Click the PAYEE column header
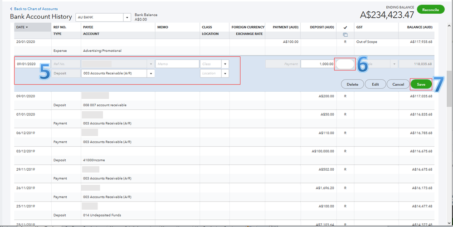Image resolution: width=453 pixels, height=227 pixels. [x=88, y=27]
